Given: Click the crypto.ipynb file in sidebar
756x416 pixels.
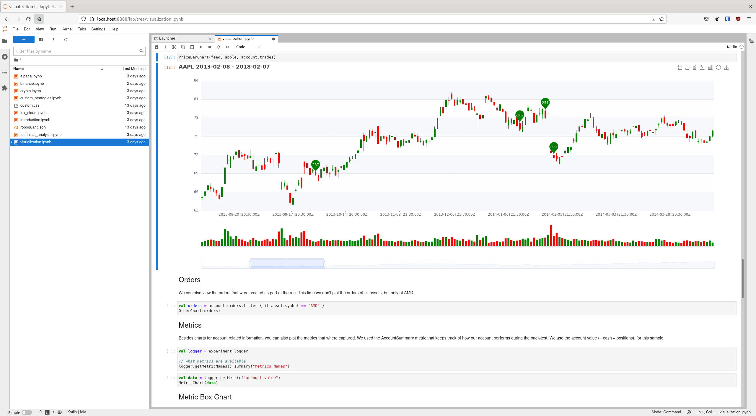Looking at the screenshot, I should 31,90.
